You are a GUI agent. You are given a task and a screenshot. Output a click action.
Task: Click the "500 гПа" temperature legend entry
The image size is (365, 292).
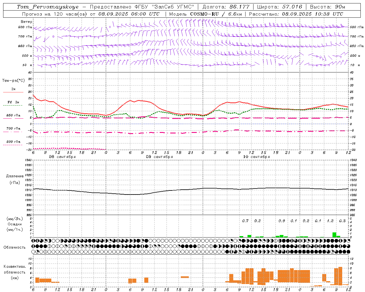click(x=13, y=142)
